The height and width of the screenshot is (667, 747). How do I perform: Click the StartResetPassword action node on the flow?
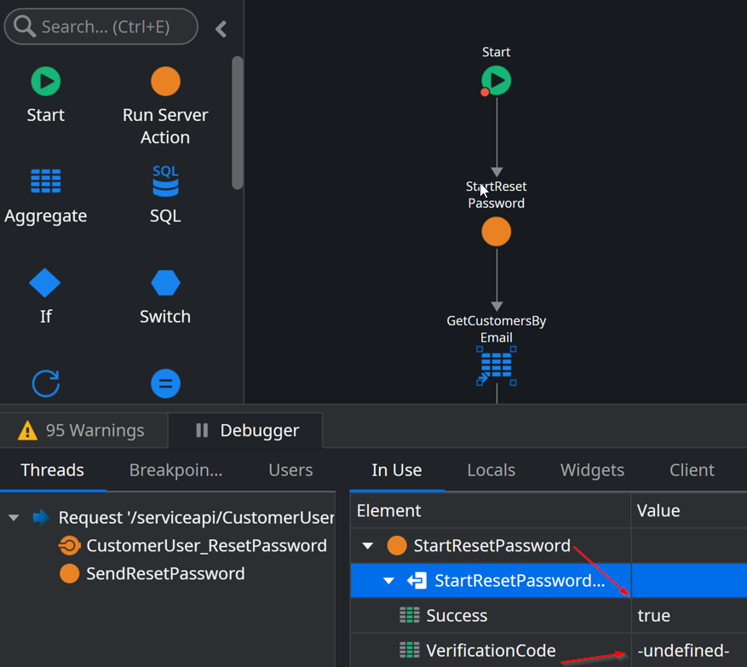coord(496,231)
